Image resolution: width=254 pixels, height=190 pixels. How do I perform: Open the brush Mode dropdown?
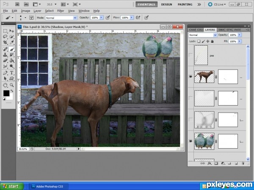point(75,18)
